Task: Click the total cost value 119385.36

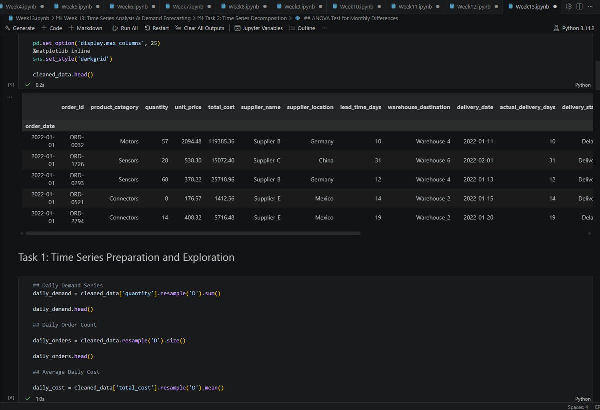Action: pyautogui.click(x=222, y=141)
